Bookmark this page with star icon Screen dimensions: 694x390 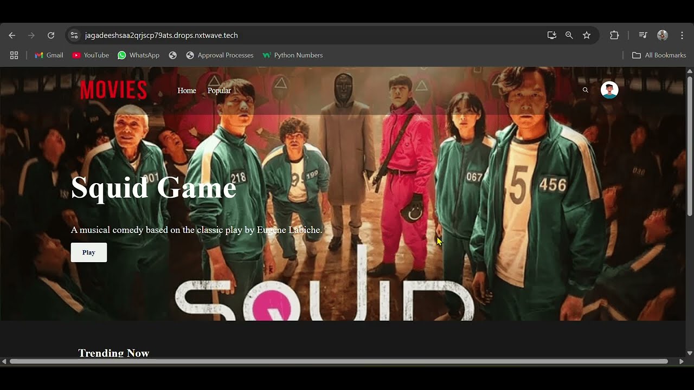(587, 35)
